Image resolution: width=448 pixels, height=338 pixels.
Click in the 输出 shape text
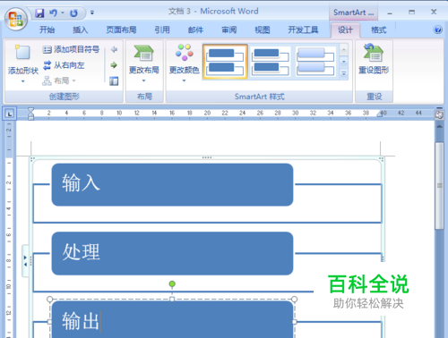(x=81, y=321)
